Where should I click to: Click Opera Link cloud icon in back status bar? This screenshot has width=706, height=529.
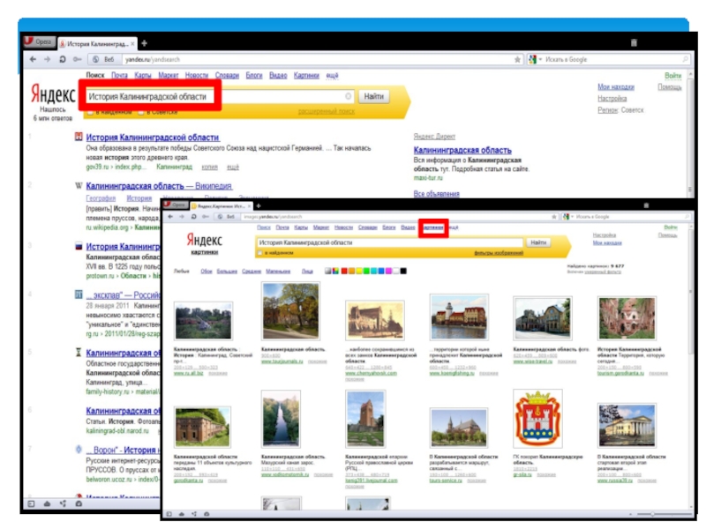click(x=48, y=503)
